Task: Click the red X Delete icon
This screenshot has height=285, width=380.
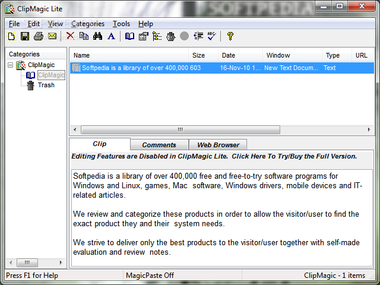Action: (70, 36)
